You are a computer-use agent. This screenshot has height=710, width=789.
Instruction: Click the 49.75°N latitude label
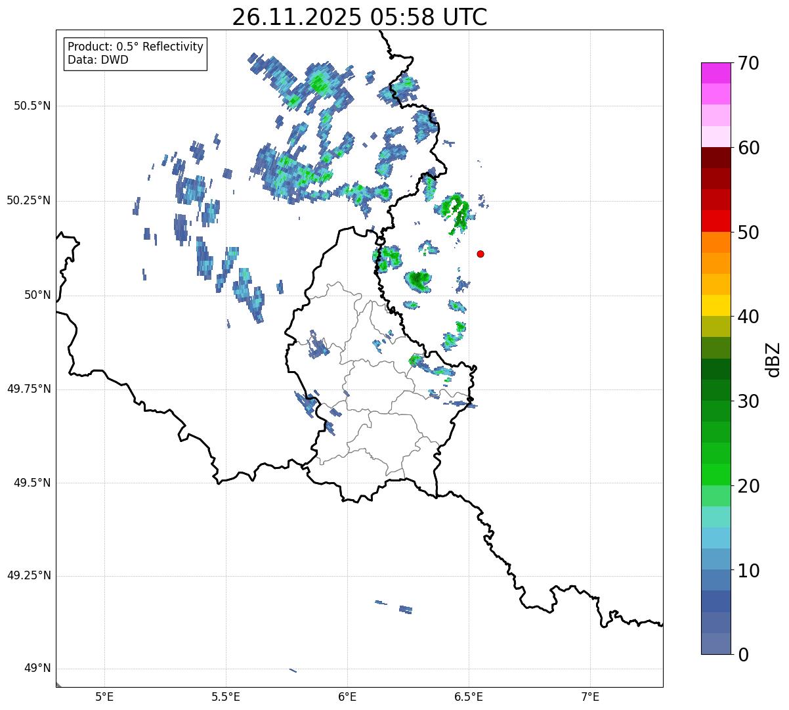point(29,389)
